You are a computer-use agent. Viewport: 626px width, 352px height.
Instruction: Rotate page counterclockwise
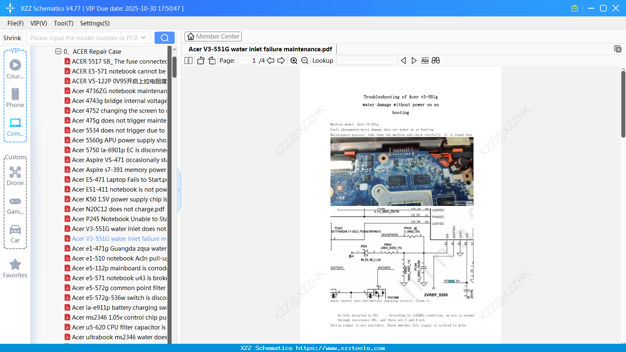pos(201,61)
